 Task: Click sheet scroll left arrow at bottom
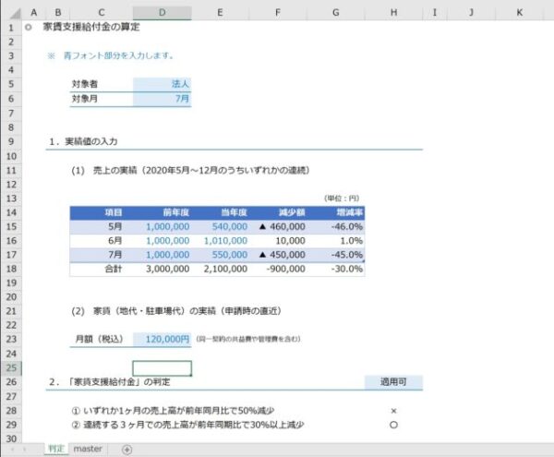coord(13,450)
